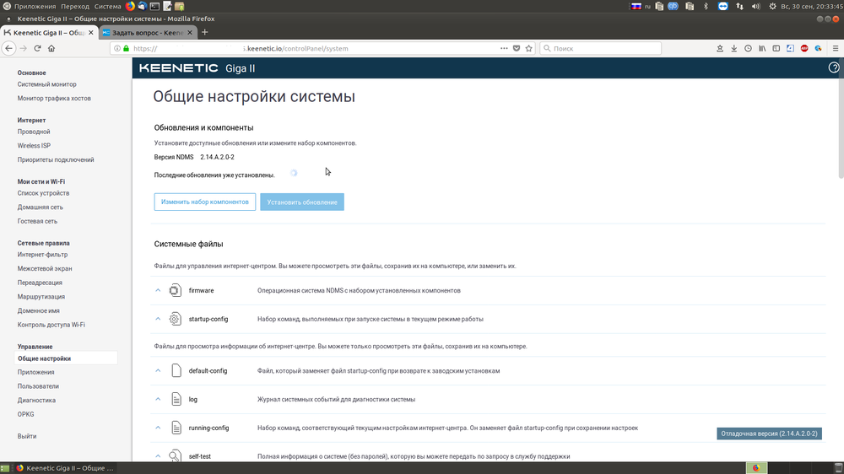The image size is (844, 474).
Task: Close the 'Задать вопрос' tab
Action: pyautogui.click(x=189, y=32)
